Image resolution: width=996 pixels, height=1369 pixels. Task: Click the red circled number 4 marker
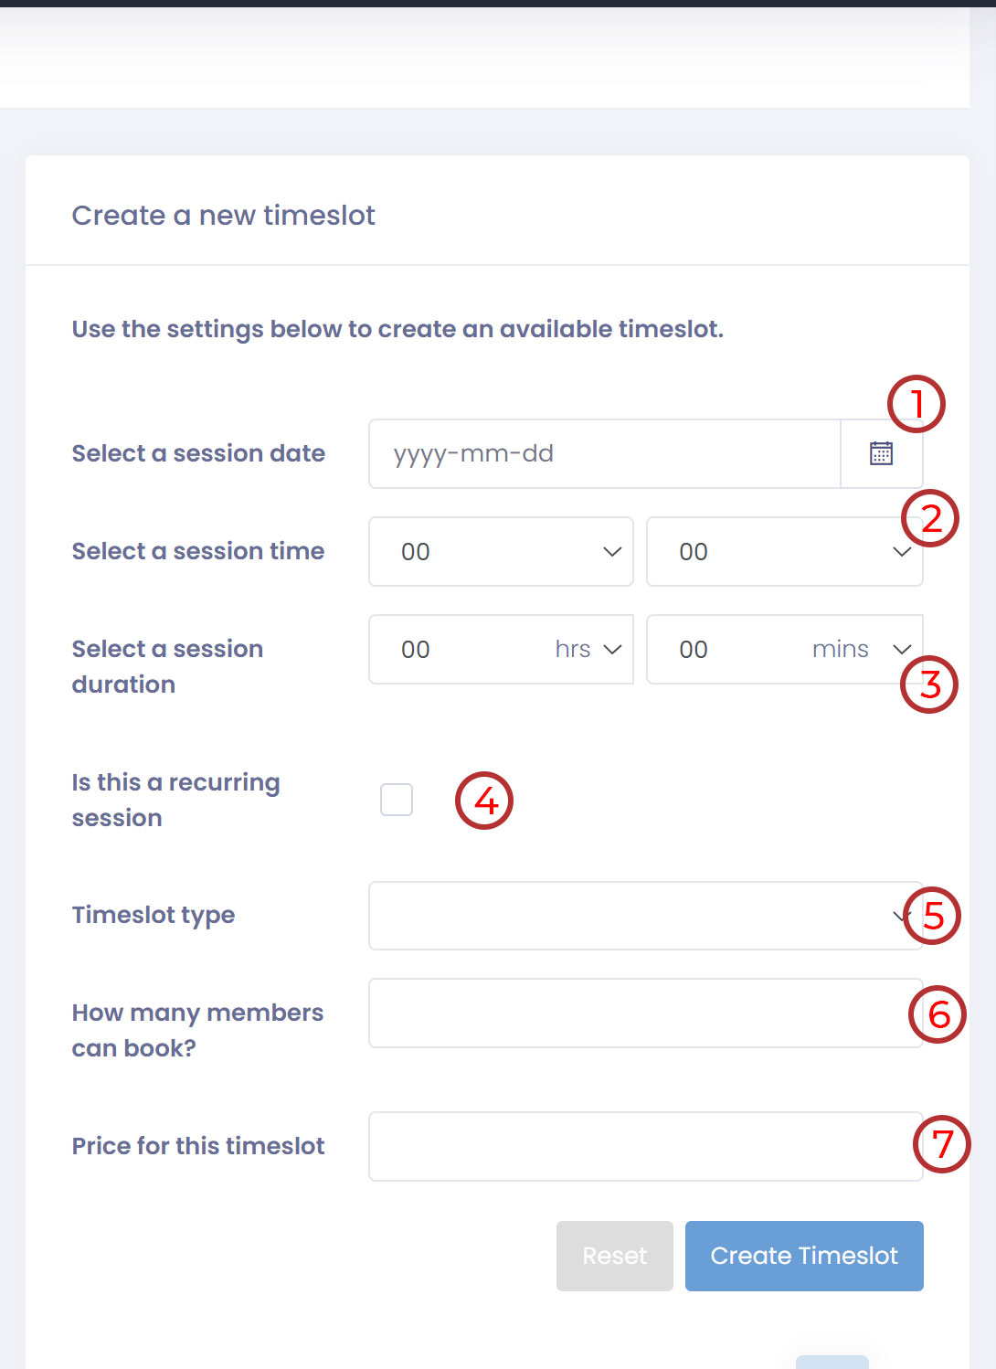point(484,801)
